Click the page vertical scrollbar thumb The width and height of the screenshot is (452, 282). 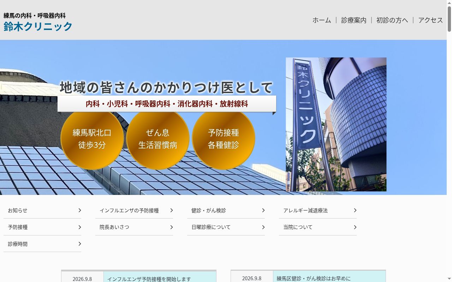click(449, 19)
